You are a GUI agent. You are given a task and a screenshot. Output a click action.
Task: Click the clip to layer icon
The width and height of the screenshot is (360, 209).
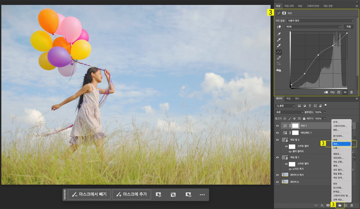pyautogui.click(x=326, y=92)
